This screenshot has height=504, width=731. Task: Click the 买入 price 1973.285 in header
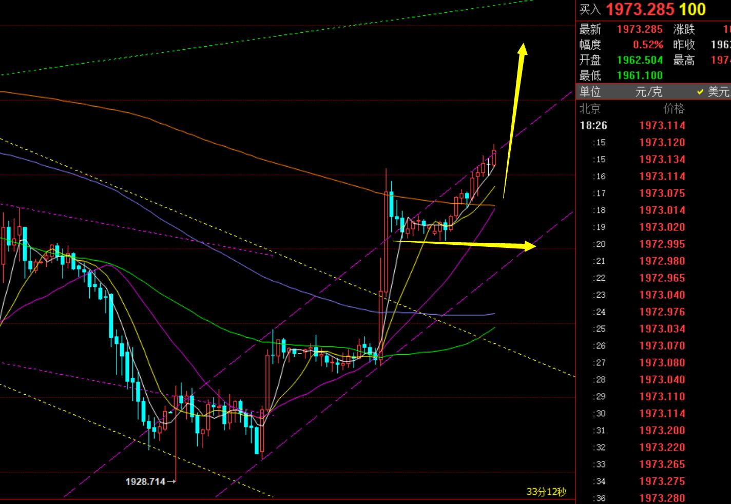coord(640,9)
